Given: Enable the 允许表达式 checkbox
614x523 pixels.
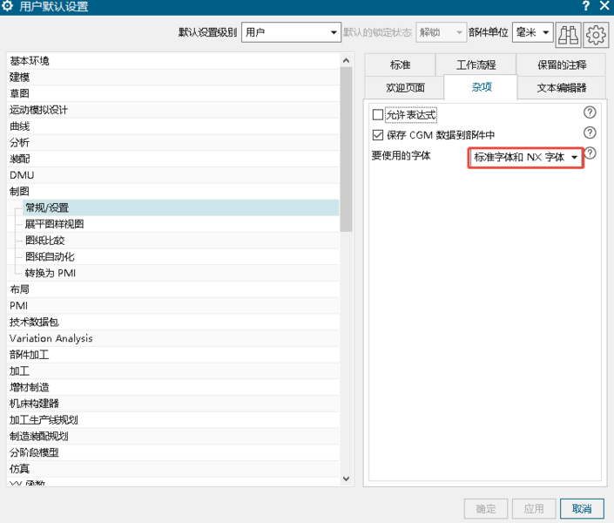Looking at the screenshot, I should (x=378, y=115).
